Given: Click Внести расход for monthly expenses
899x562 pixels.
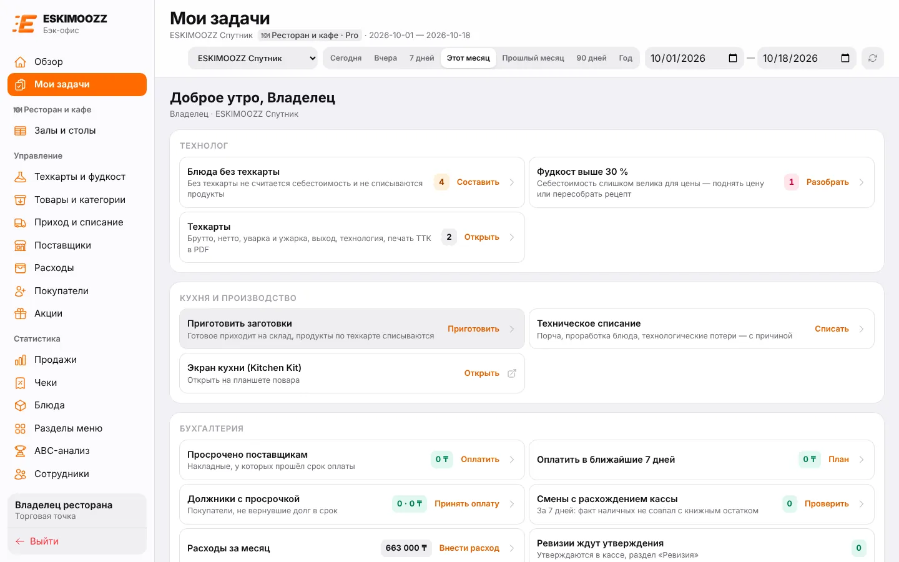Looking at the screenshot, I should pyautogui.click(x=469, y=548).
